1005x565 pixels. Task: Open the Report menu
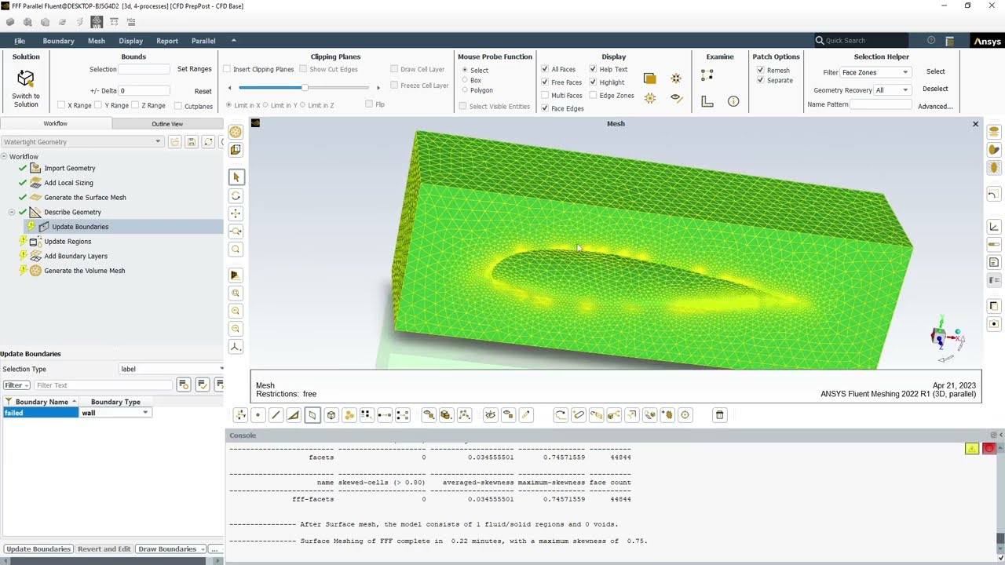(x=167, y=41)
